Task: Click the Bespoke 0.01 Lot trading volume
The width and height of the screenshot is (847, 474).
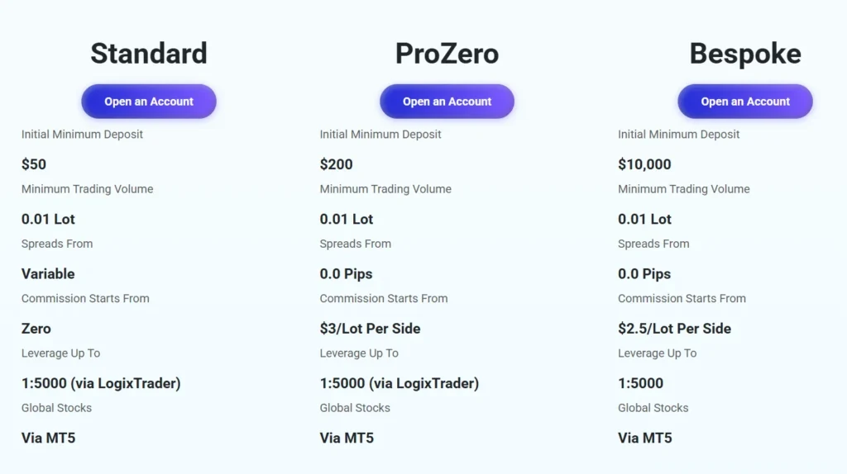Action: point(644,219)
